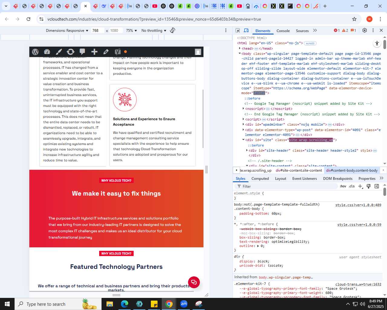
Task: Open the comments bubble in admin bar
Action: tap(82, 52)
